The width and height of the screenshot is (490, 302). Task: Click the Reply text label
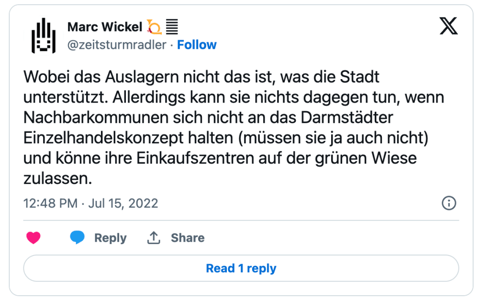click(x=110, y=238)
